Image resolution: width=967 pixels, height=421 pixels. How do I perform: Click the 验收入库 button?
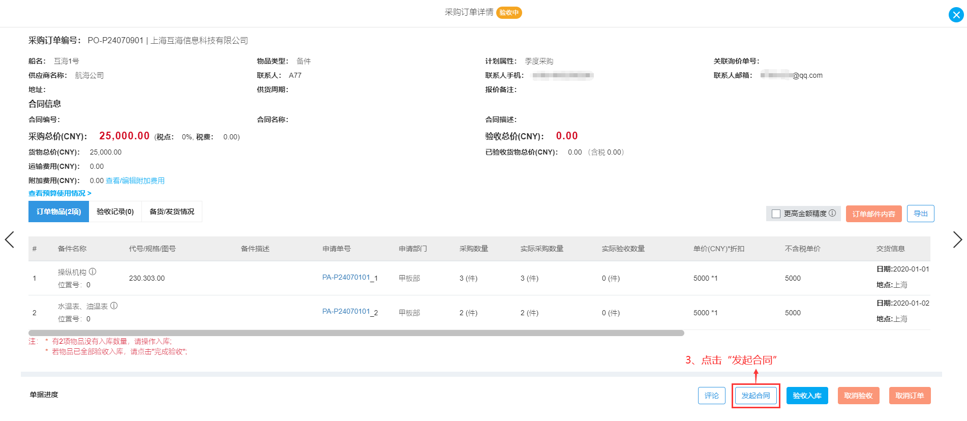click(x=807, y=396)
